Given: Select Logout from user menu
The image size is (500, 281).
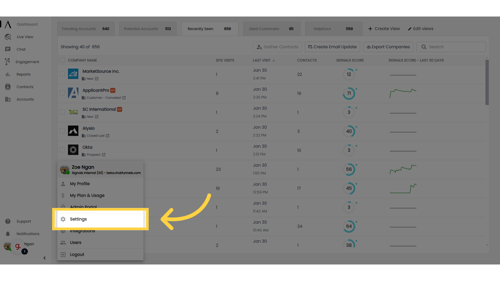Looking at the screenshot, I should coord(77,254).
